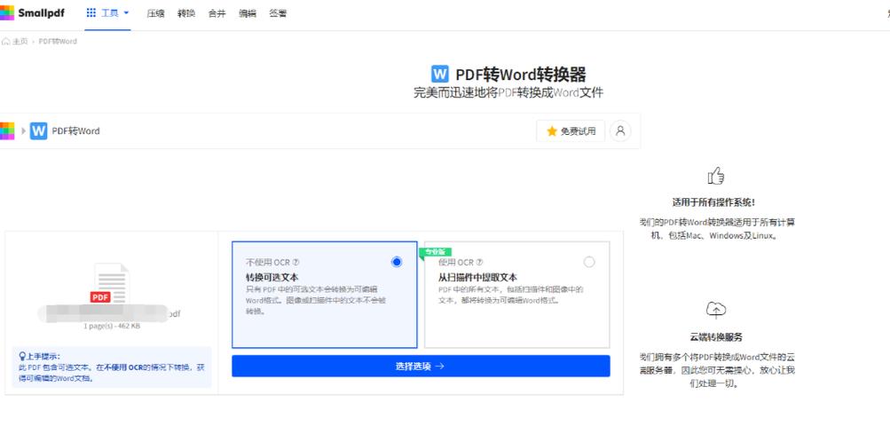Click the 选择选项 blue button
This screenshot has height=434, width=890.
click(x=421, y=366)
